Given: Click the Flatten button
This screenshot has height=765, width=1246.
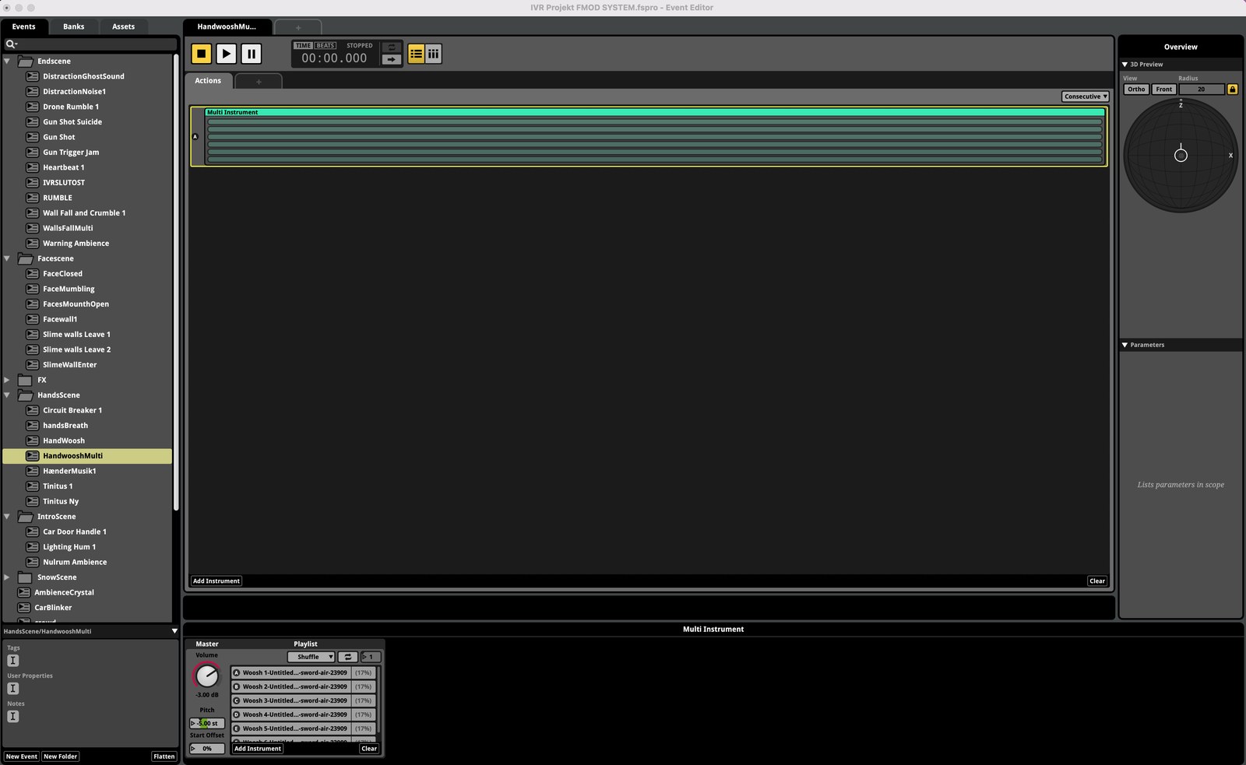Looking at the screenshot, I should [x=164, y=756].
